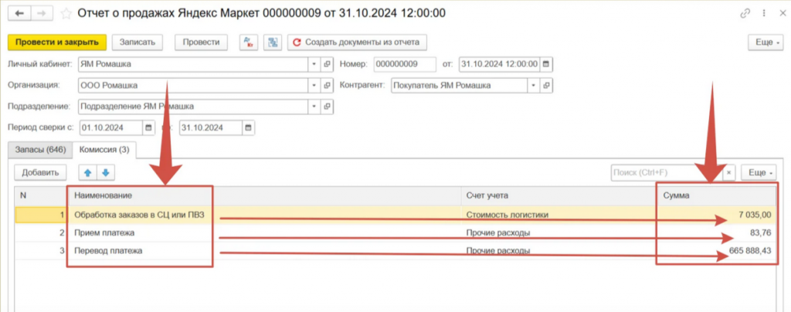The image size is (791, 312).
Task: Expand the Личный кабинет dropdown
Action: pyautogui.click(x=314, y=64)
